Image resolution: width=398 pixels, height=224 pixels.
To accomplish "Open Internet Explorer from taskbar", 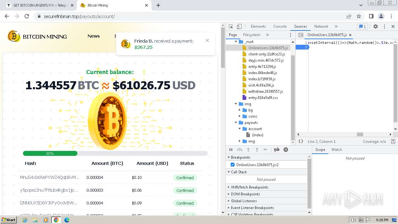I will point(25,220).
